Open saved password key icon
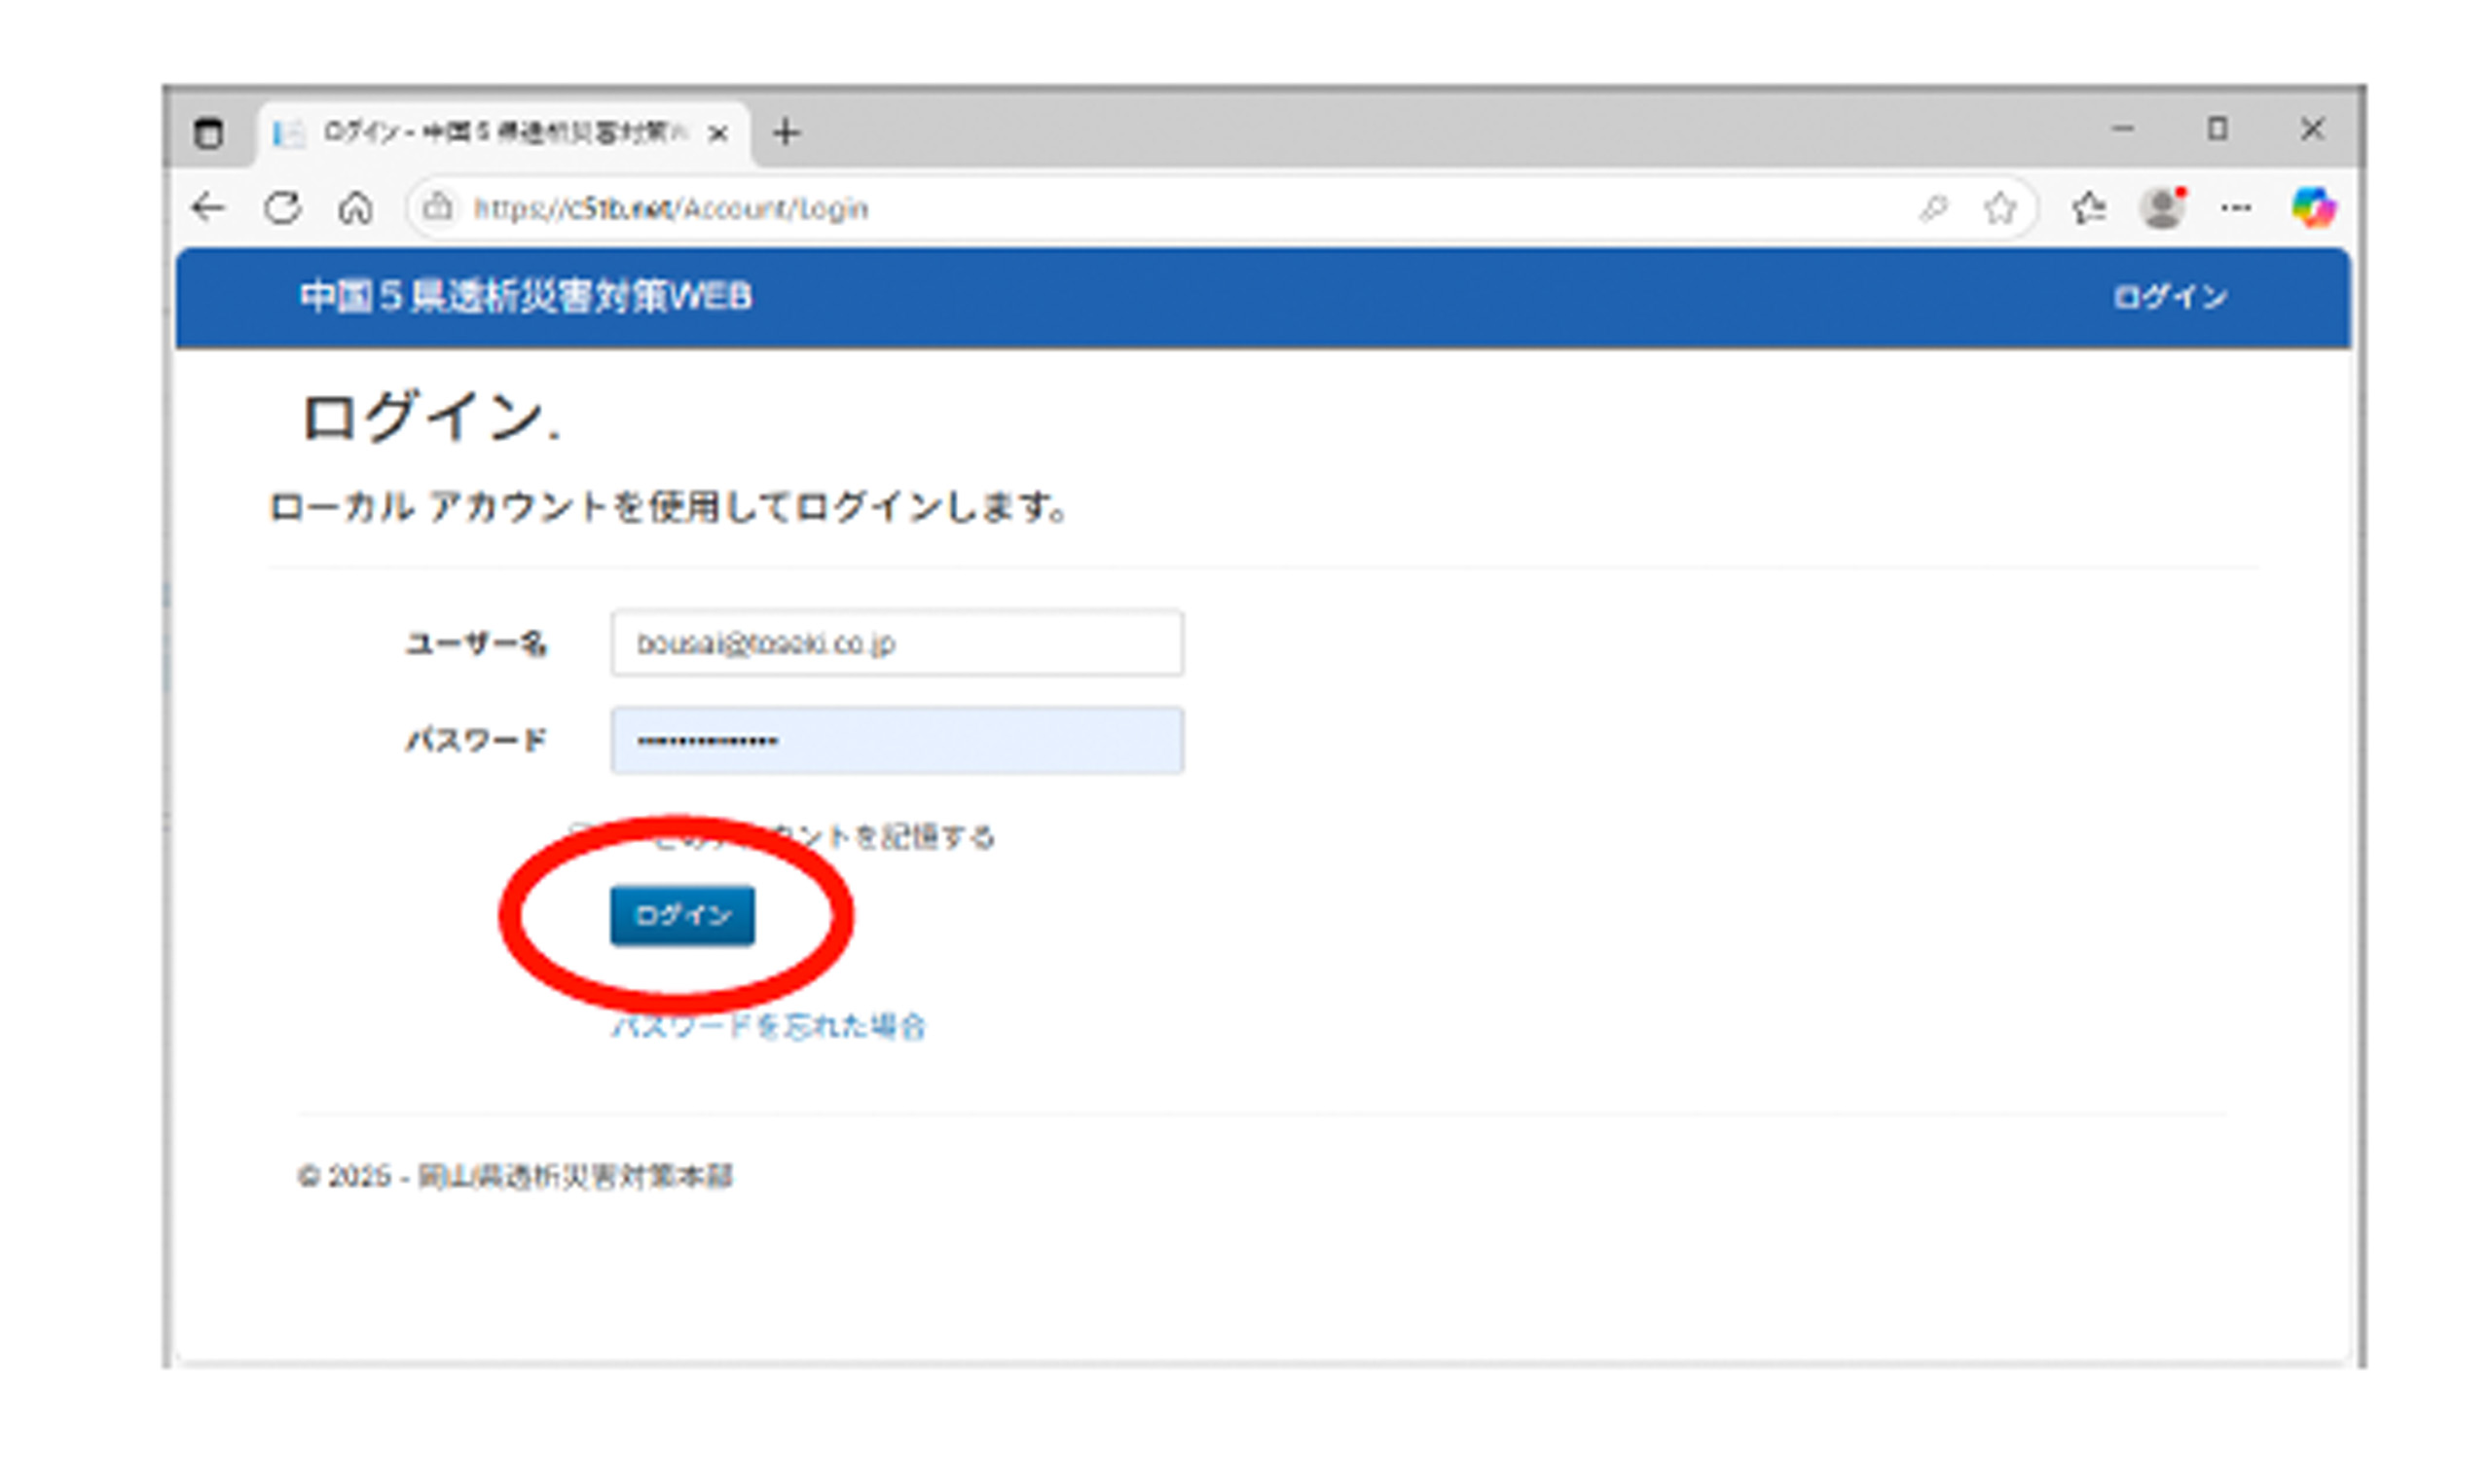This screenshot has width=2492, height=1466. 1932,208
